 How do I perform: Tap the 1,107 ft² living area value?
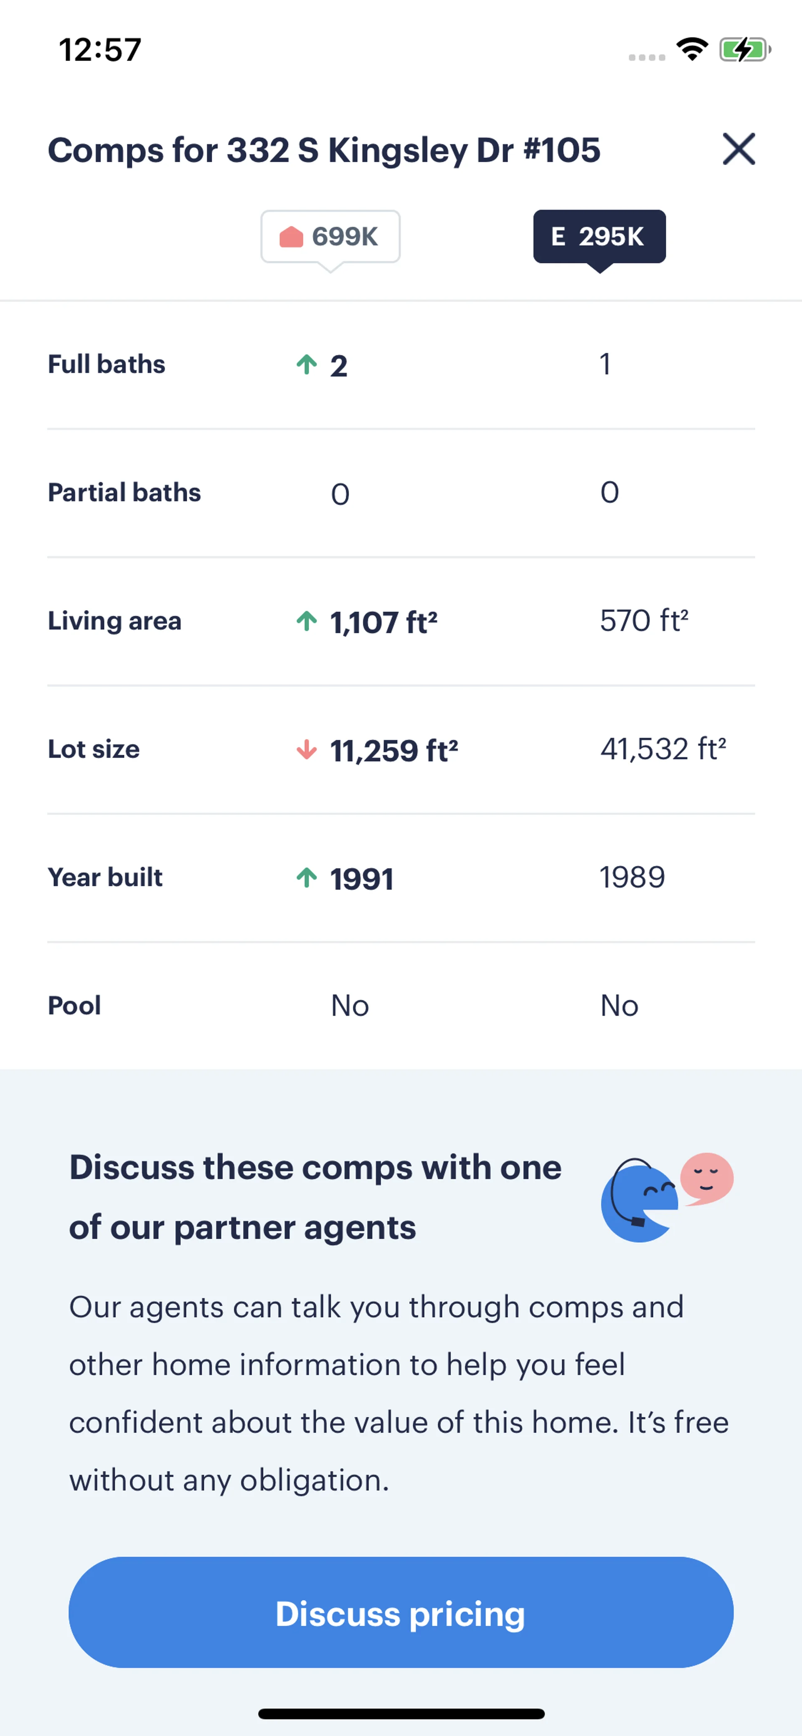point(383,622)
